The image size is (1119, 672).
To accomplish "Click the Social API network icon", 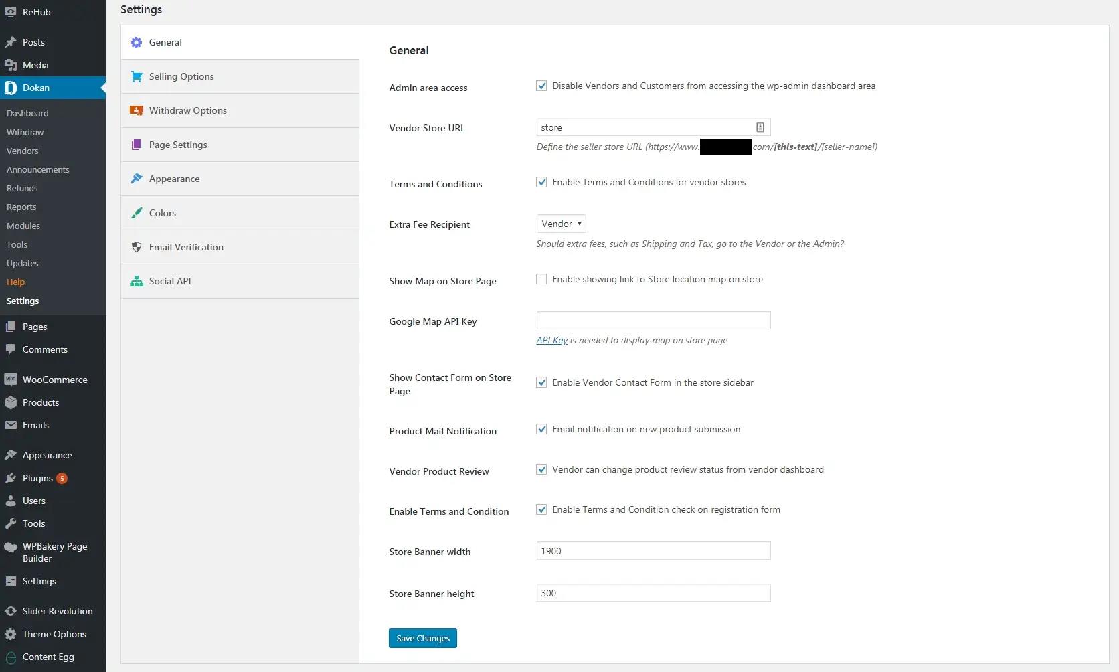I will point(137,281).
